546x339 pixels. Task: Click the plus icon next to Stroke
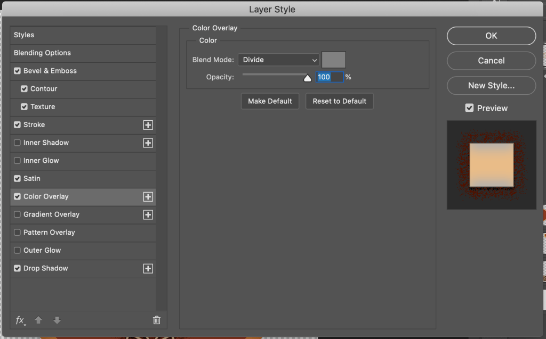pos(148,125)
